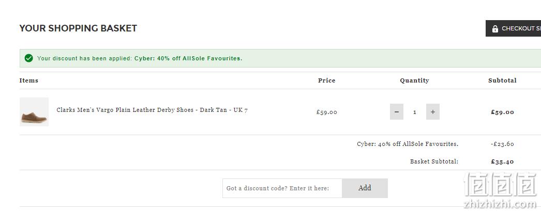Click the discount applied banner message
Viewport: 541px width, 213px height.
pyautogui.click(x=140, y=58)
